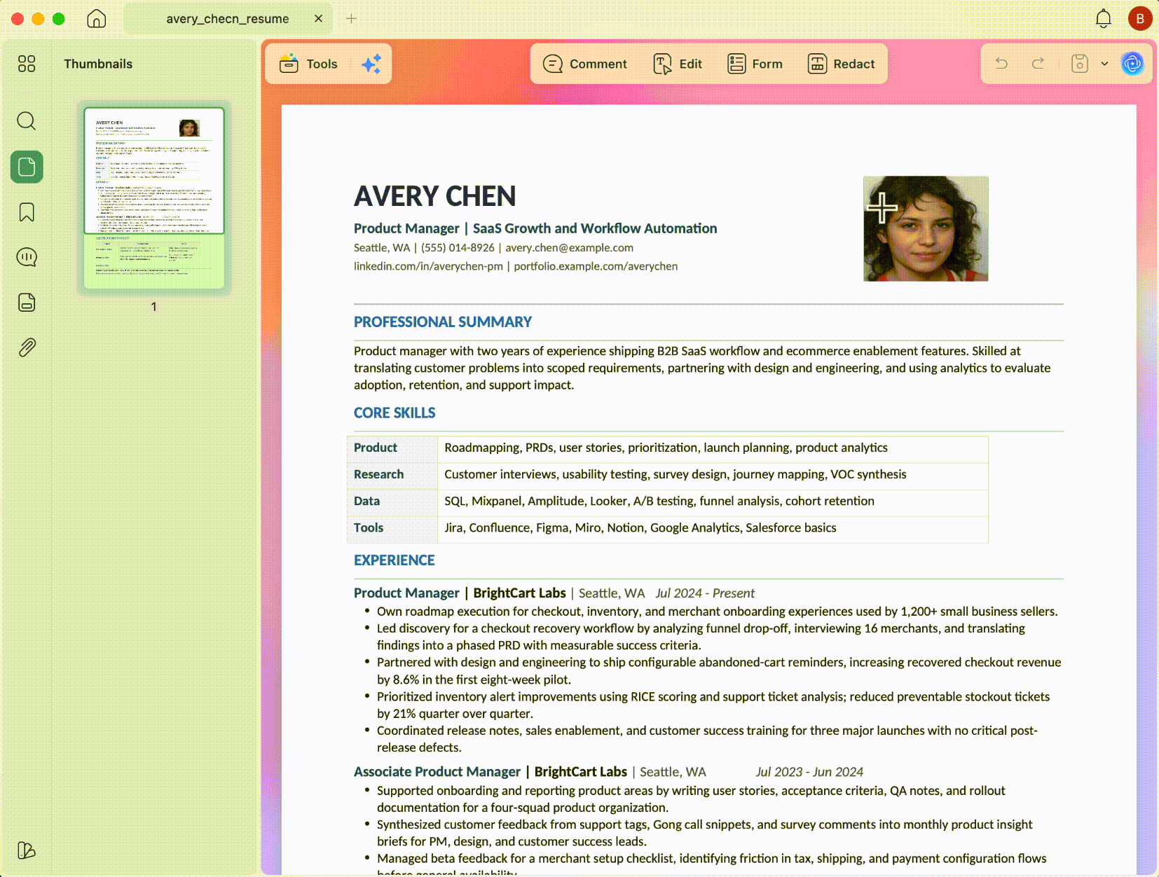Select page 1 thumbnail
The height and width of the screenshot is (877, 1159).
(154, 198)
